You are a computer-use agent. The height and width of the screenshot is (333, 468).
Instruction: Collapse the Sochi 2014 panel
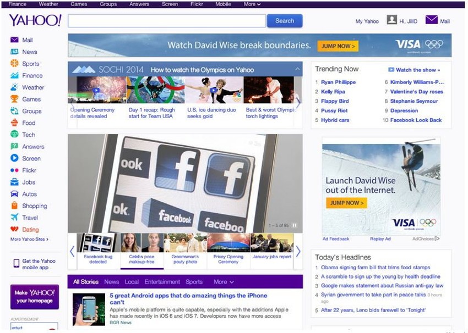297,69
